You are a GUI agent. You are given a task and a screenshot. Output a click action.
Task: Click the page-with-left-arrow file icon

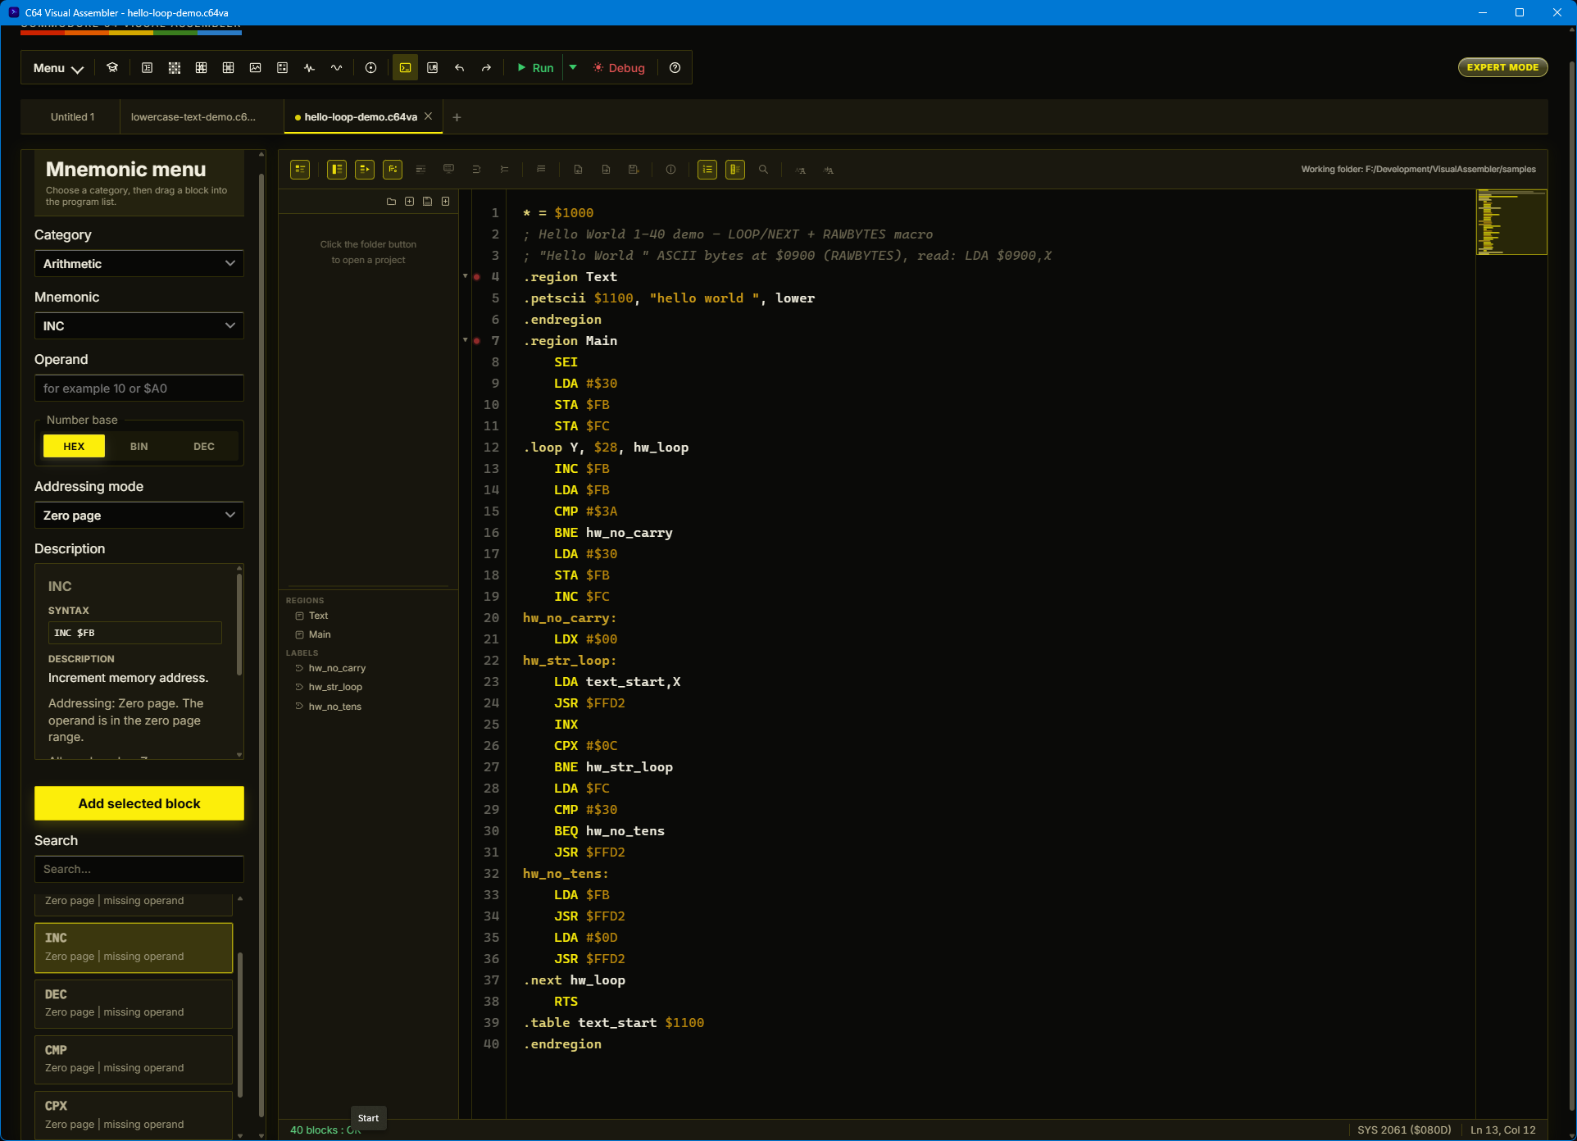point(578,170)
